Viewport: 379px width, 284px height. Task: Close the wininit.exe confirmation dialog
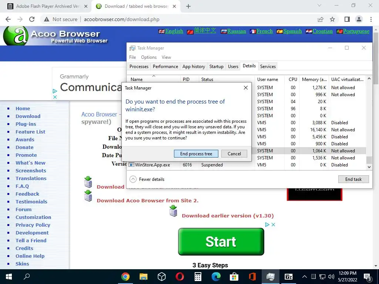point(246,88)
